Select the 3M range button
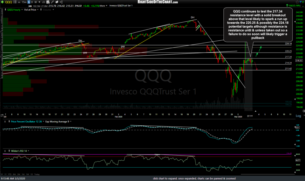305x181 pixels. [18, 174]
